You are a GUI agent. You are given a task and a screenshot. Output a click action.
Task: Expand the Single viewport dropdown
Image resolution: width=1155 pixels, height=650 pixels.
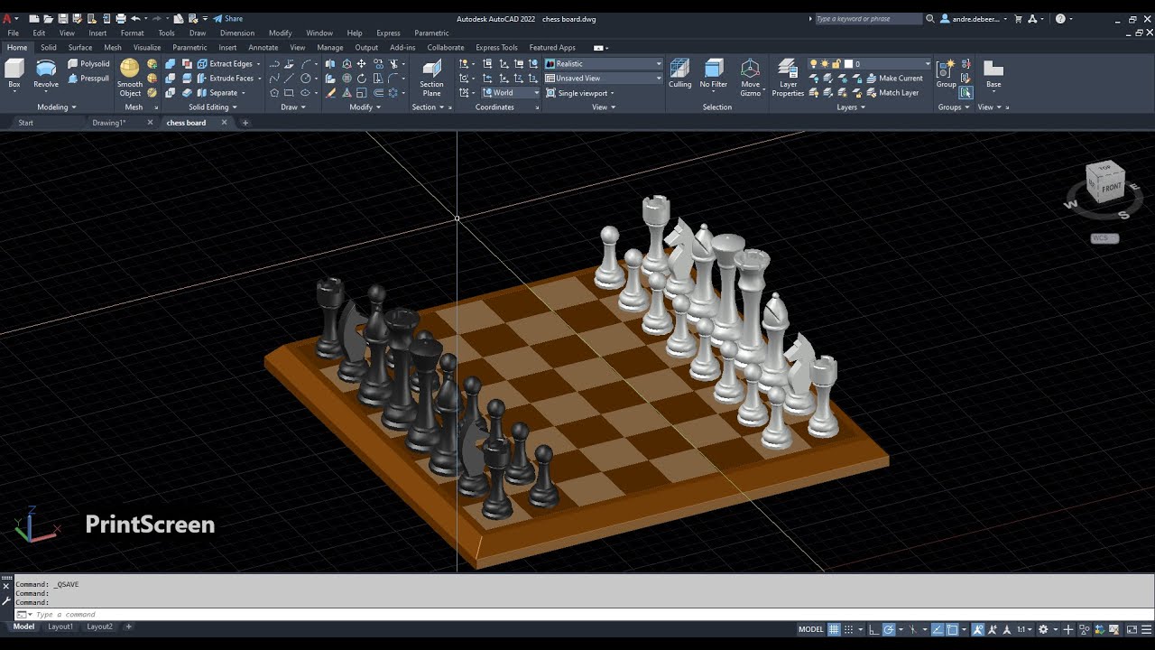coord(579,93)
